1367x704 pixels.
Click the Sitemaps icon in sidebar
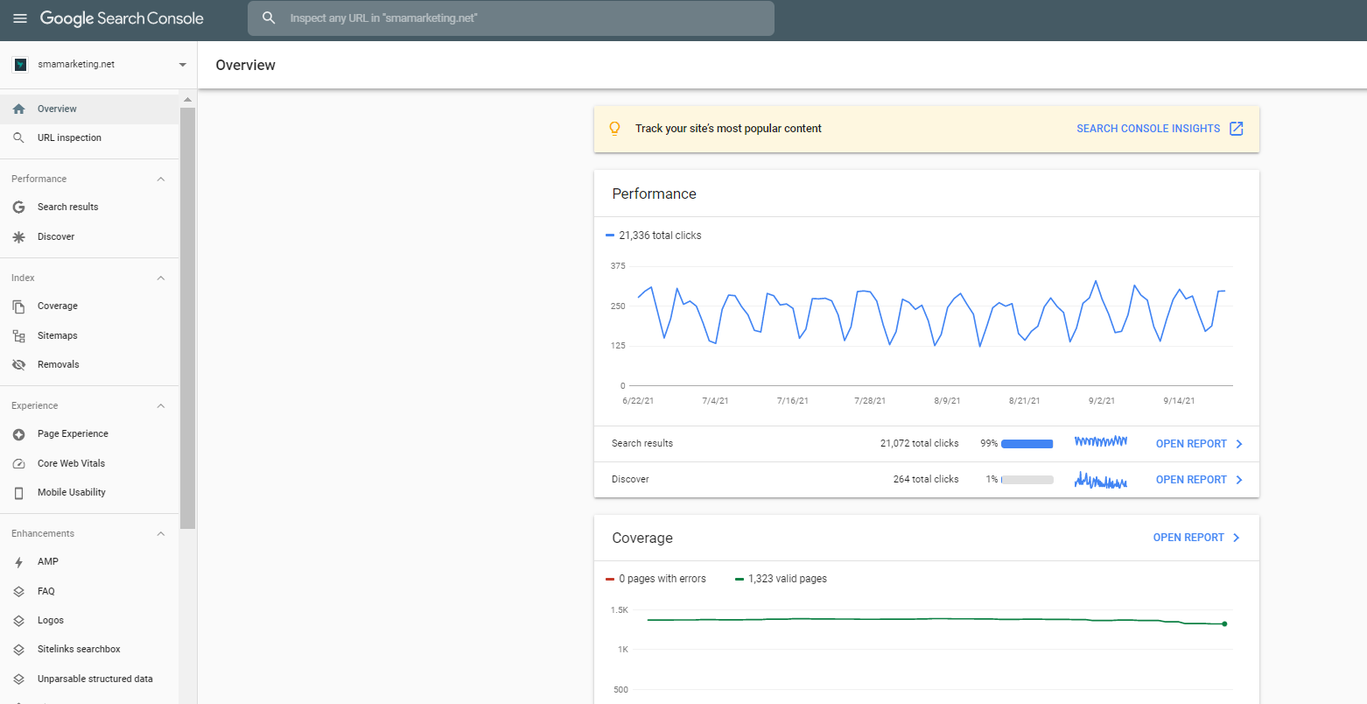pyautogui.click(x=18, y=336)
